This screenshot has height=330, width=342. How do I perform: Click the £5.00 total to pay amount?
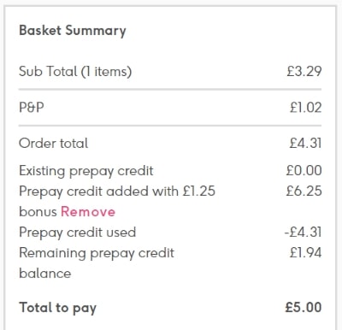tap(304, 308)
